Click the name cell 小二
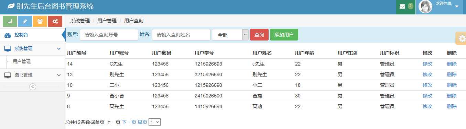 click(257, 85)
